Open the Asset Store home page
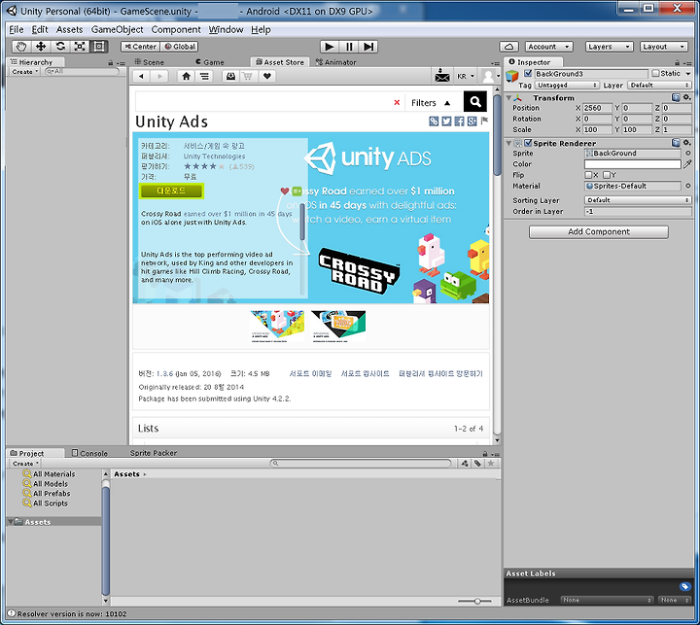700x625 pixels. pos(186,77)
